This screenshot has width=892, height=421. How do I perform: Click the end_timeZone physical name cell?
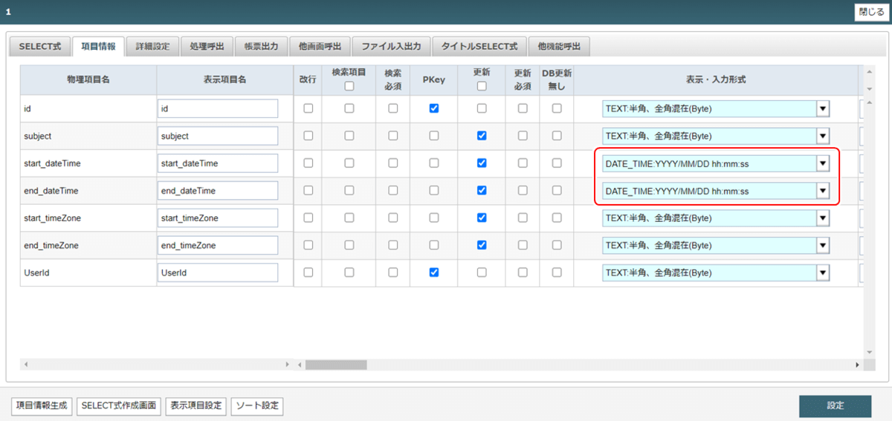(88, 245)
